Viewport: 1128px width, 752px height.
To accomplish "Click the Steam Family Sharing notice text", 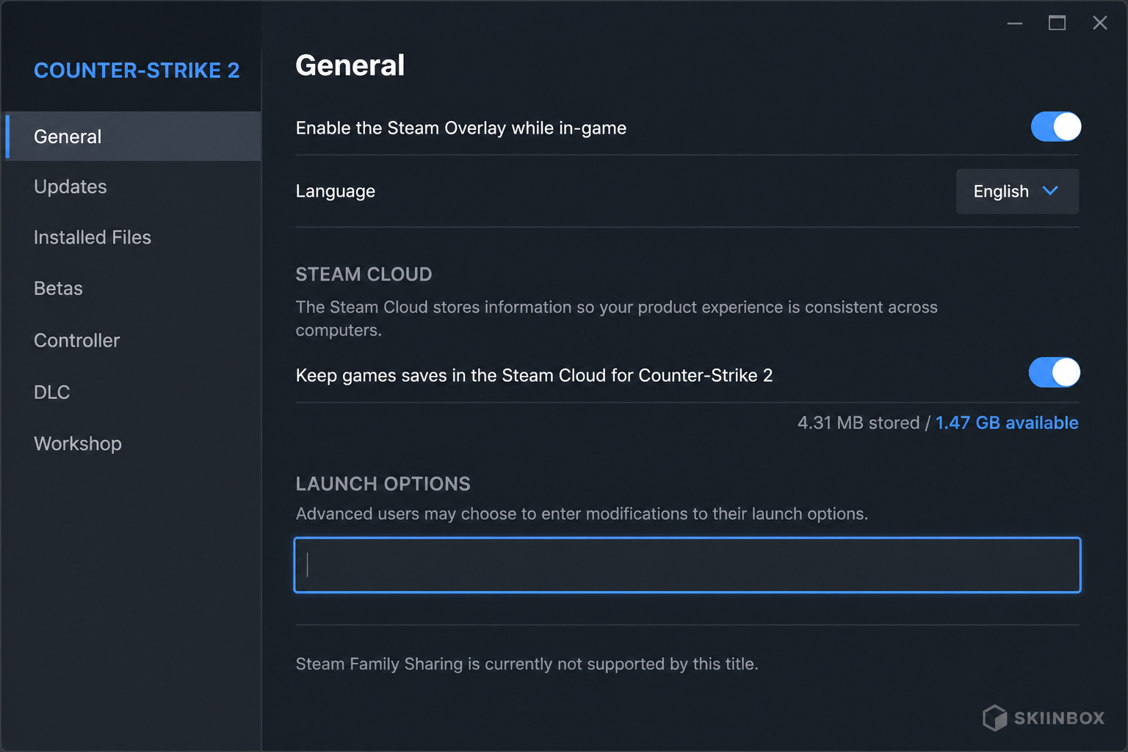I will coord(527,664).
